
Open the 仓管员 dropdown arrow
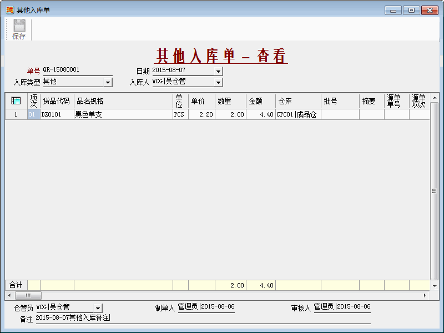[98, 308]
